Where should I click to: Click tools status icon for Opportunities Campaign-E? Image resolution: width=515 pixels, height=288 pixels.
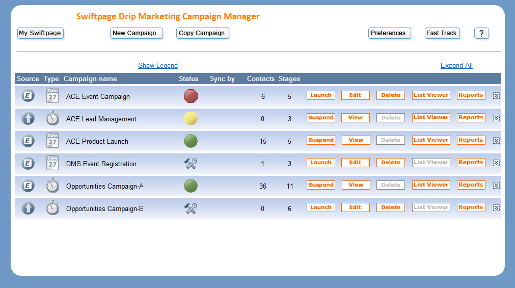191,208
